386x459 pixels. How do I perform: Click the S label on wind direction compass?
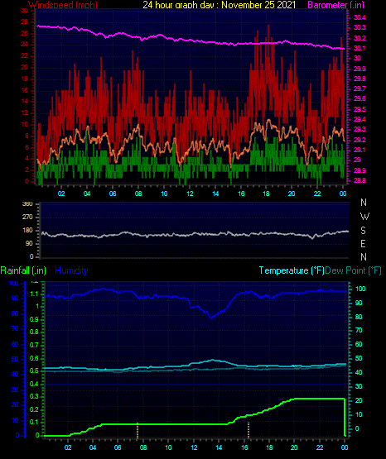pyautogui.click(x=363, y=231)
